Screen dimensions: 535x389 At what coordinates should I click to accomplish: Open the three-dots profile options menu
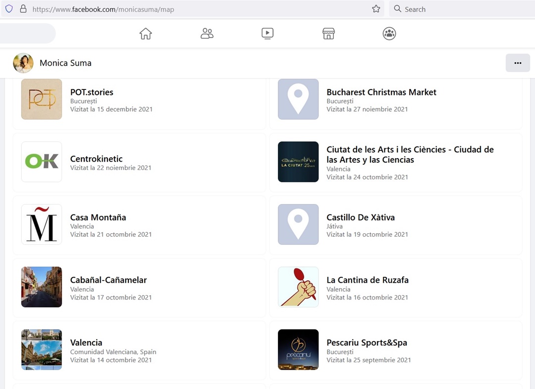(518, 63)
